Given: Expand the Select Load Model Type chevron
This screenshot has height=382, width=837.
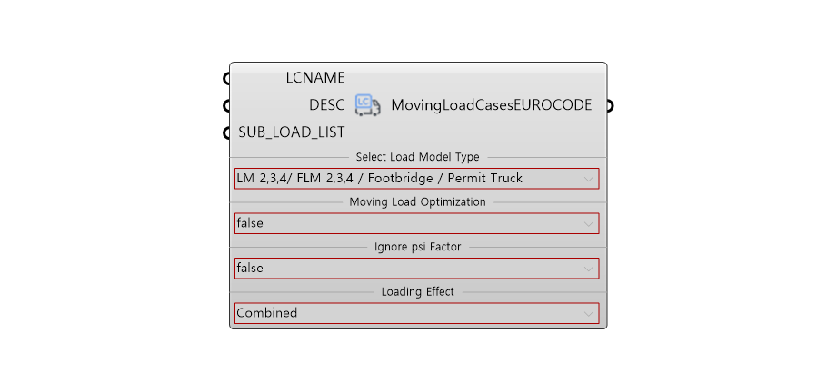Looking at the screenshot, I should coord(588,179).
